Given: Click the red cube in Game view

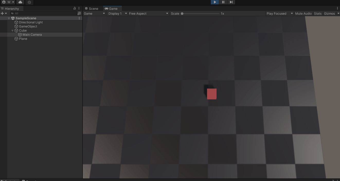Looking at the screenshot, I should coord(212,94).
